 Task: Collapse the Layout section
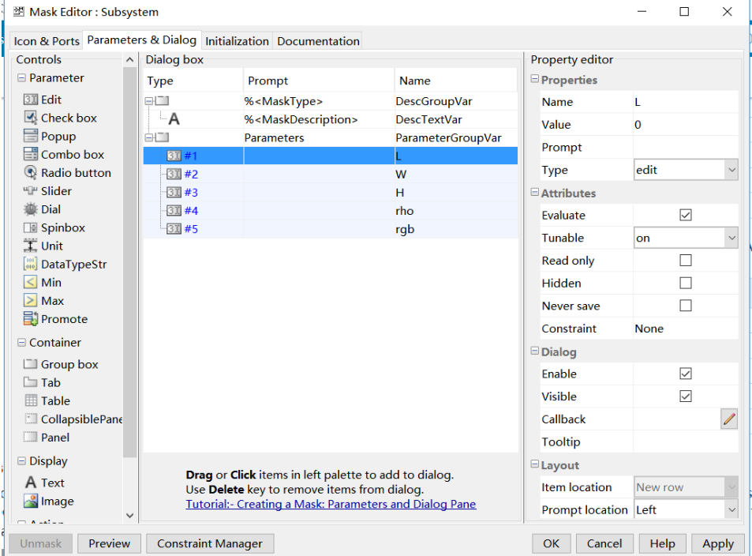(x=535, y=464)
